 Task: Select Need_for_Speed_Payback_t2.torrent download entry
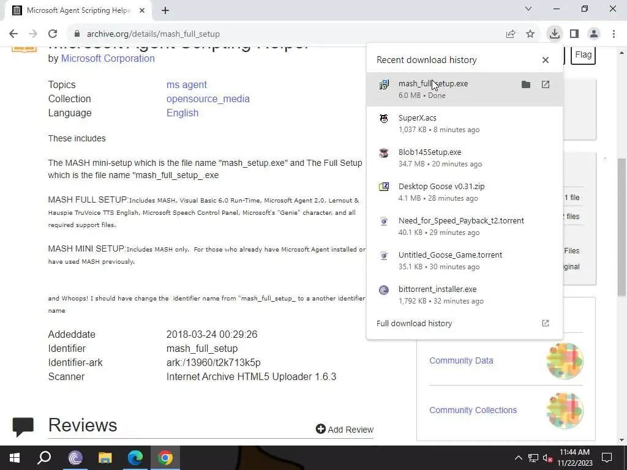coord(465,226)
